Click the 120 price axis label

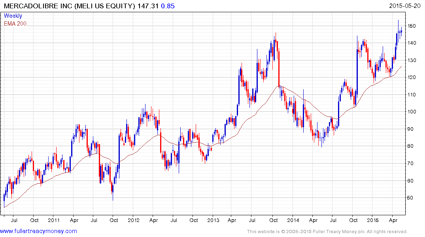[x=412, y=77]
